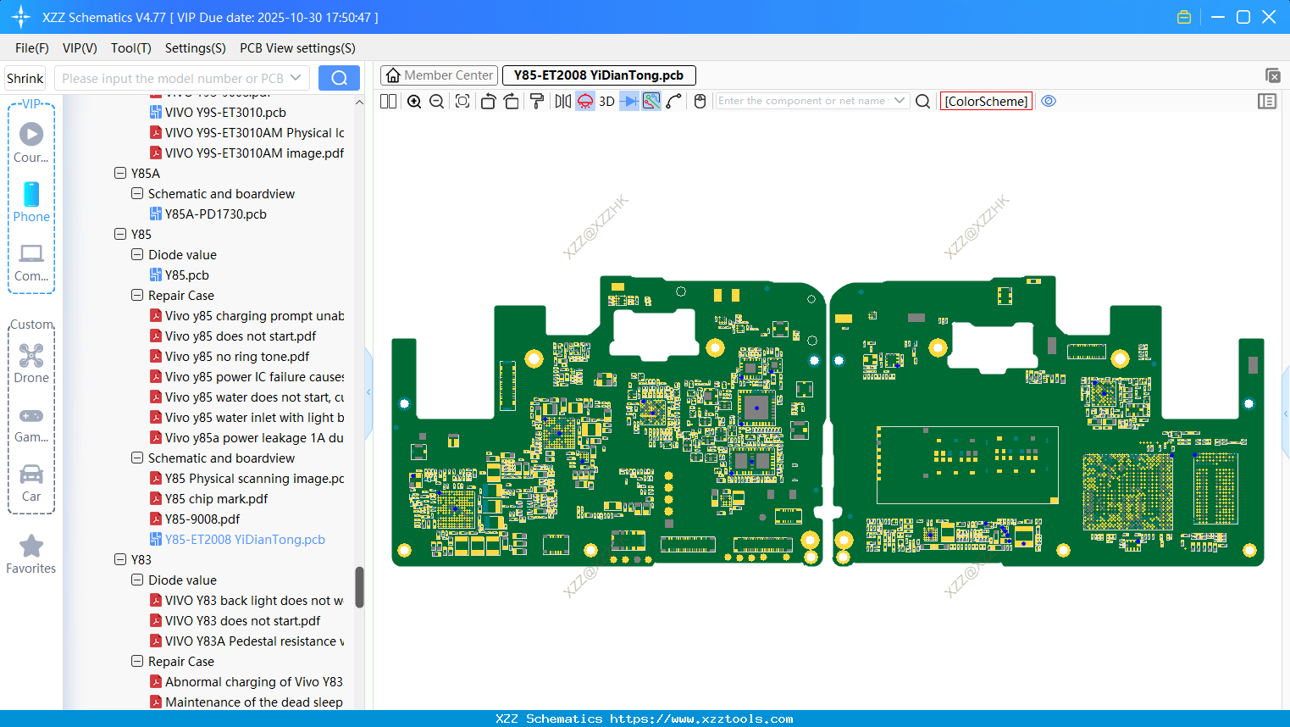Click the file tree vertical scrollbar thumb

coord(359,587)
